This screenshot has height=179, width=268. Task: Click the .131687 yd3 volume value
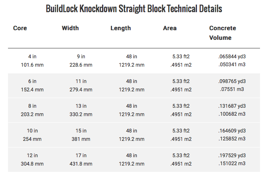pyautogui.click(x=232, y=106)
